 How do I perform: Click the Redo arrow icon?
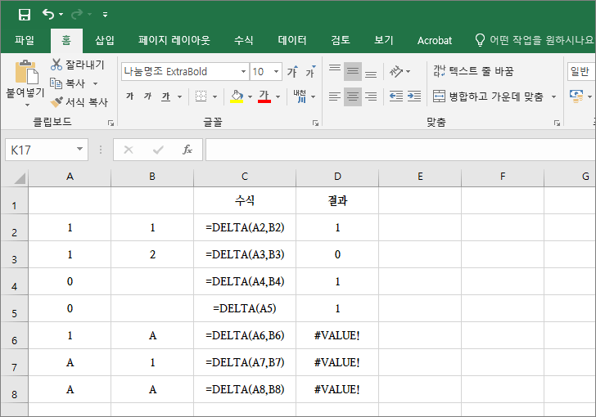(x=77, y=15)
